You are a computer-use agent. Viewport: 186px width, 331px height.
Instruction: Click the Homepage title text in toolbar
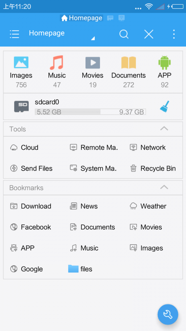click(47, 33)
